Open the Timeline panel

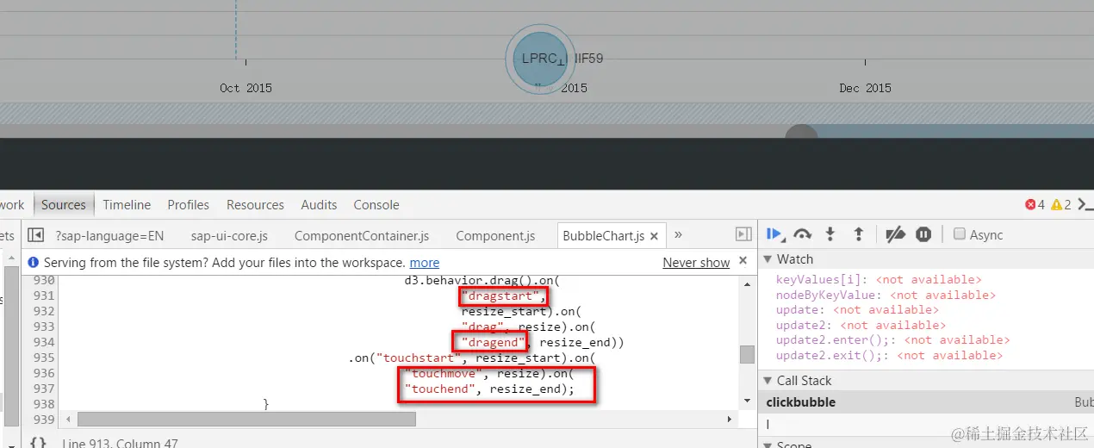[x=127, y=205]
